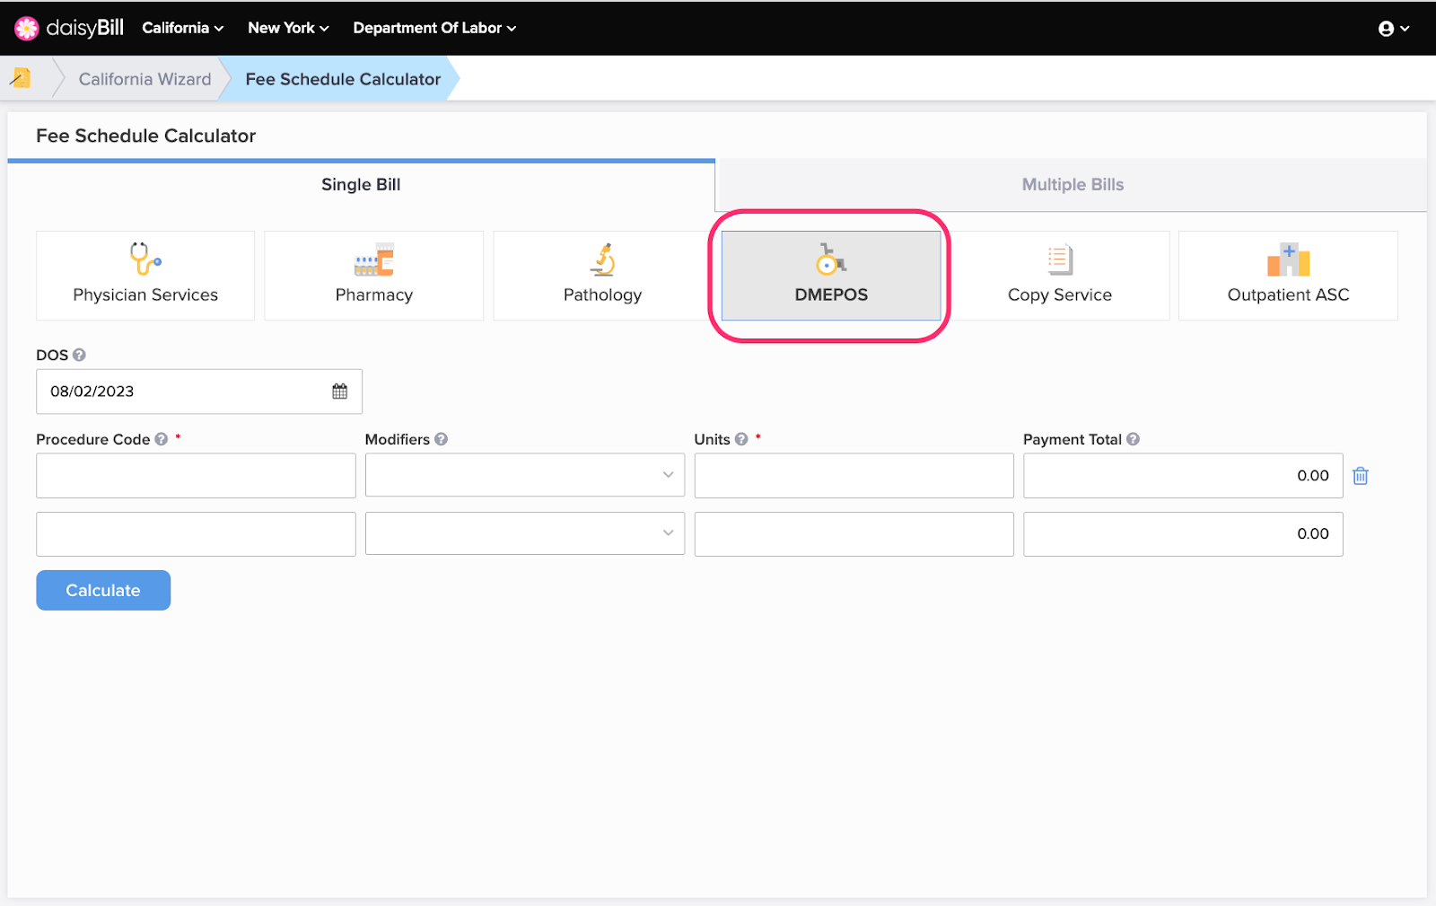Focus second row Units field
Screen dimensions: 1436x906
854,534
